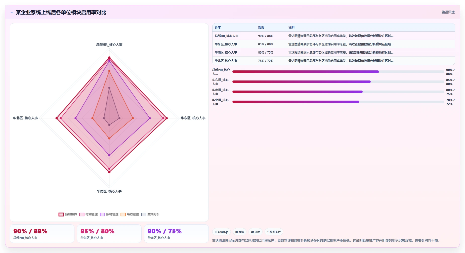Screen dimensions: 465x253
Task: Toggle the 薪酬核算 legend series
Action: [68, 214]
